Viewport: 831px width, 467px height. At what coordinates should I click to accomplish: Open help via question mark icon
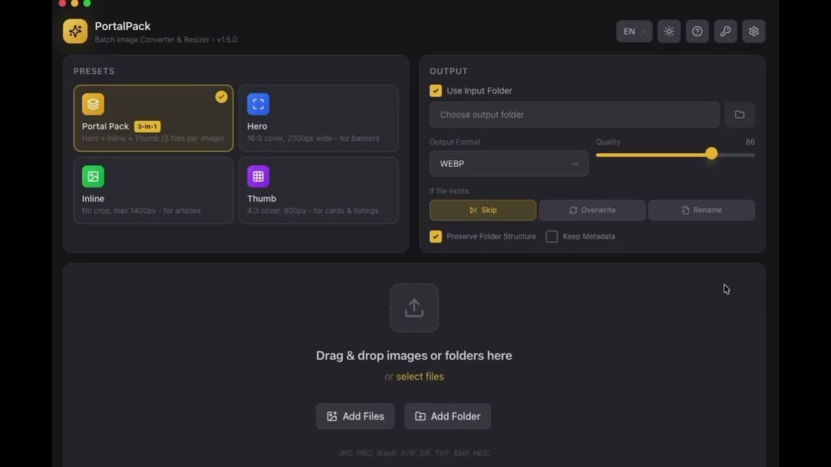click(697, 31)
